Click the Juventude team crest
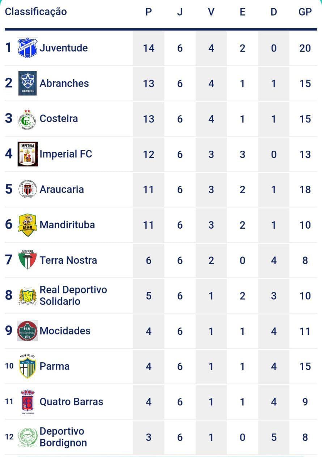The height and width of the screenshot is (457, 322). click(x=27, y=48)
